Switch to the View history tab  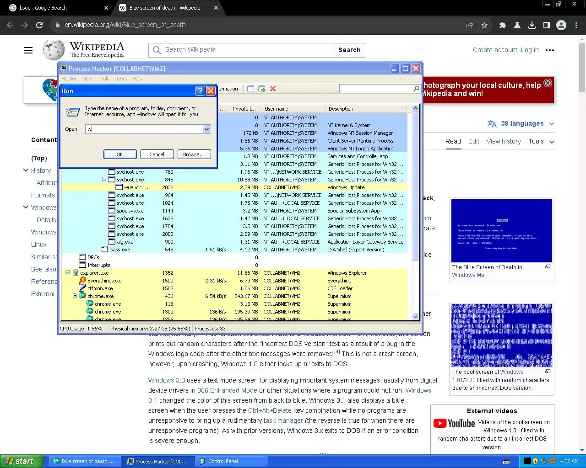(x=504, y=141)
